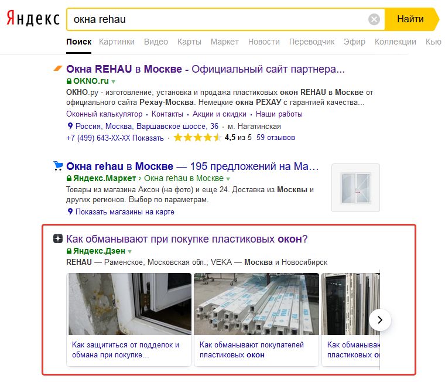Viewport: 445px width, 382px height.
Task: Click the shopping cart icon beside the Market result
Action: (58, 166)
